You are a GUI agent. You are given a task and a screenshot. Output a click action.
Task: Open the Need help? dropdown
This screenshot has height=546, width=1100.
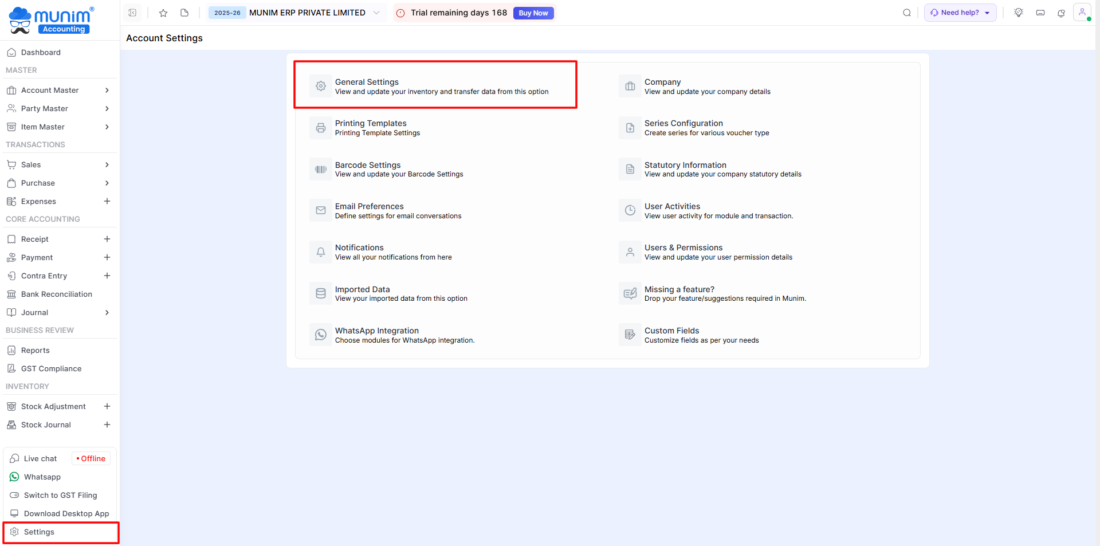point(960,13)
